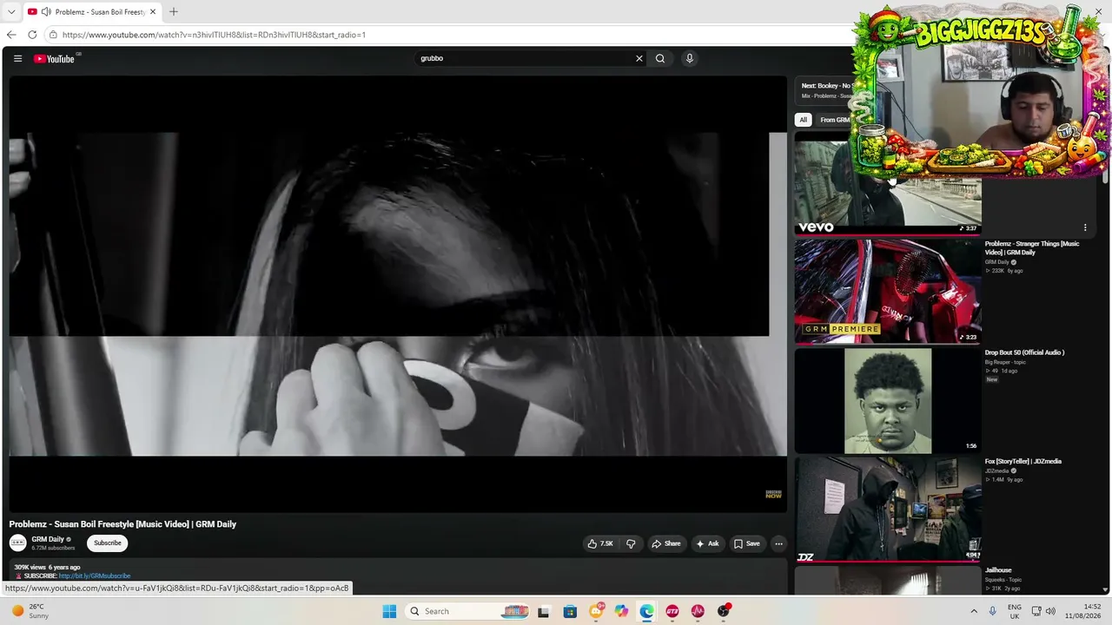Focus the YouTube search box containing grubbo
1112x625 pixels.
(525, 59)
